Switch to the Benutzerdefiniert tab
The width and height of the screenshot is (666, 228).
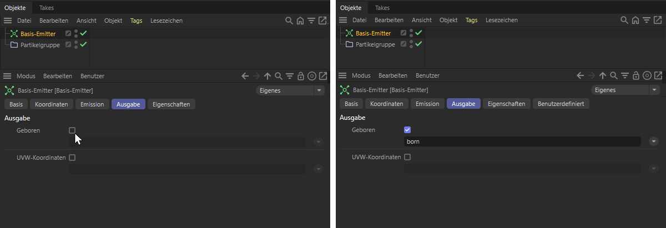point(561,104)
